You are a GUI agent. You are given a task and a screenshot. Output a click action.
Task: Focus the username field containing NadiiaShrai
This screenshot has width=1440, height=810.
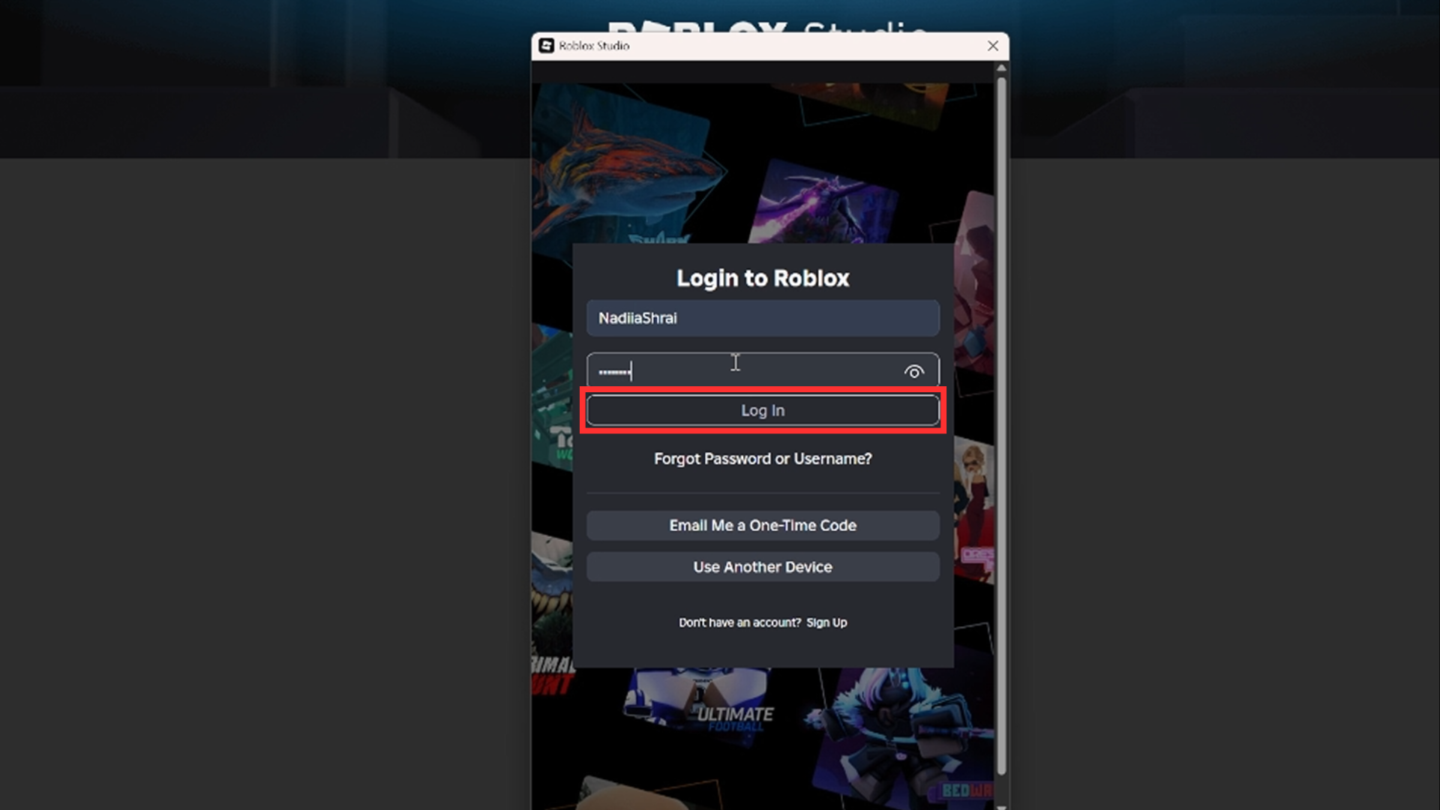tap(763, 318)
